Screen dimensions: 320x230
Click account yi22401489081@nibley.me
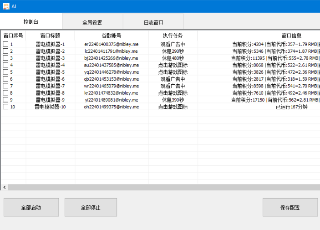click(x=112, y=100)
